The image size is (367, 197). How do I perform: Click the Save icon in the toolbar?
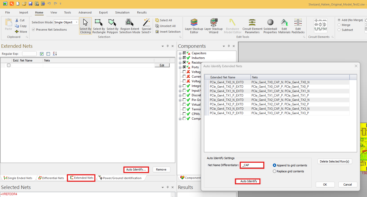[x=30, y=4]
